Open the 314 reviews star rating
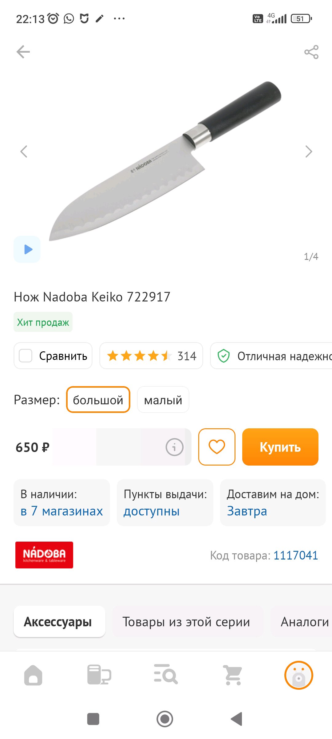This screenshot has width=332, height=739. (x=151, y=356)
